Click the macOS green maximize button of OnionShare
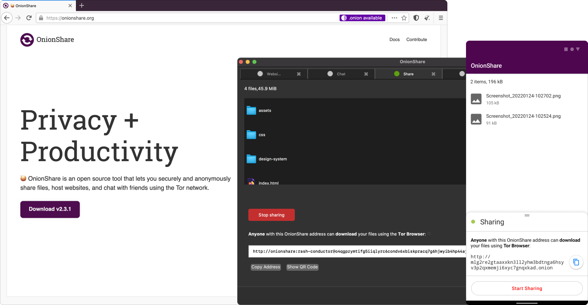588x305 pixels. click(255, 62)
